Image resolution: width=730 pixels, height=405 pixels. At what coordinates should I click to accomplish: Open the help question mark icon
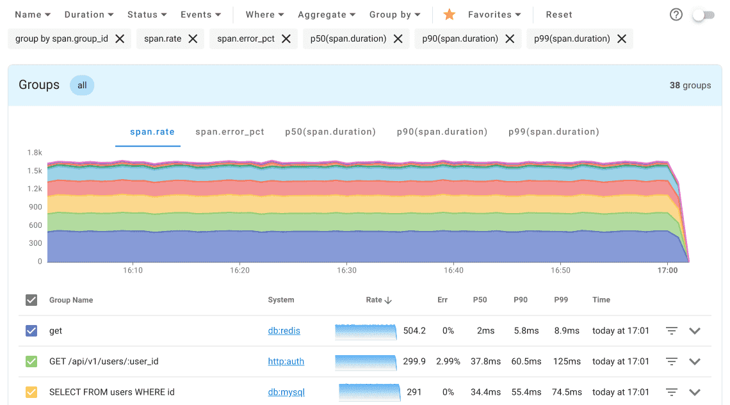[x=676, y=14]
